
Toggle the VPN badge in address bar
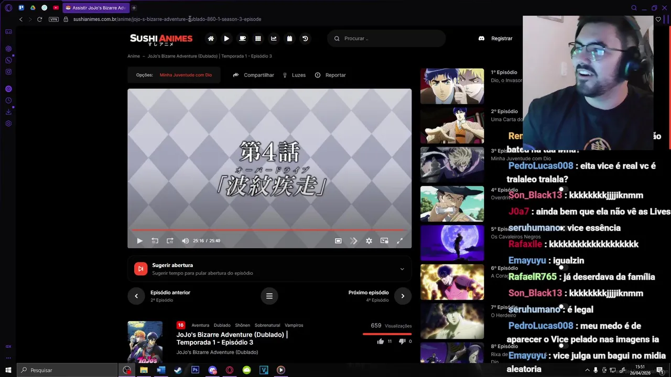tap(53, 19)
